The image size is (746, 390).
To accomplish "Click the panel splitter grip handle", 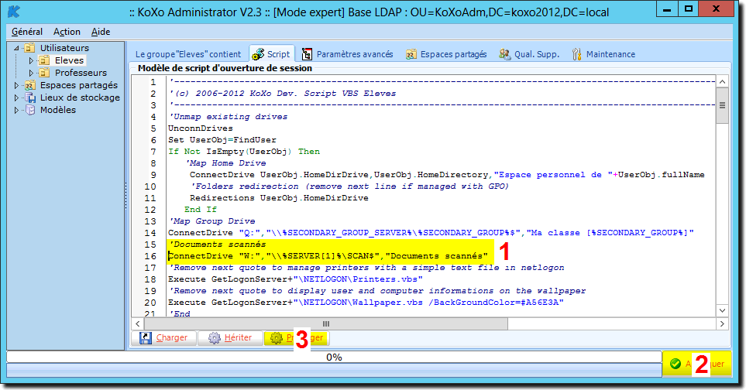I will [x=126, y=196].
